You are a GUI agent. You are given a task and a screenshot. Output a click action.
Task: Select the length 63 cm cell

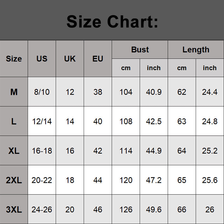[x=182, y=121]
